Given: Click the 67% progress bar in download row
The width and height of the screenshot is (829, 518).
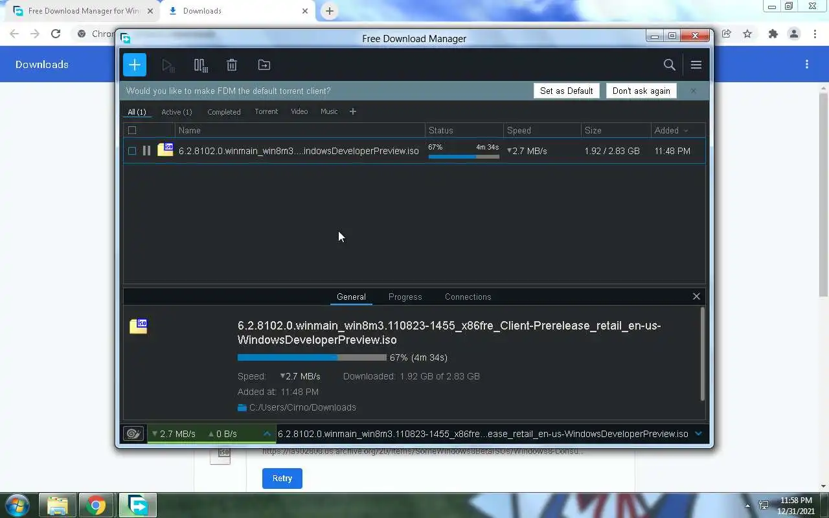Looking at the screenshot, I should pyautogui.click(x=464, y=157).
